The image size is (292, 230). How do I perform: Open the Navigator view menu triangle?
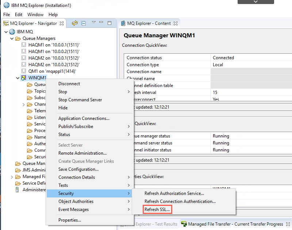[x=94, y=22]
